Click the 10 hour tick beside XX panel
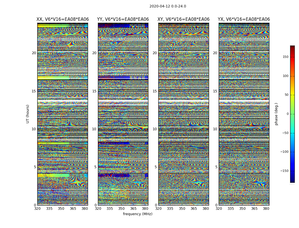Screen dimensions: 299x228 pyautogui.click(x=34, y=129)
